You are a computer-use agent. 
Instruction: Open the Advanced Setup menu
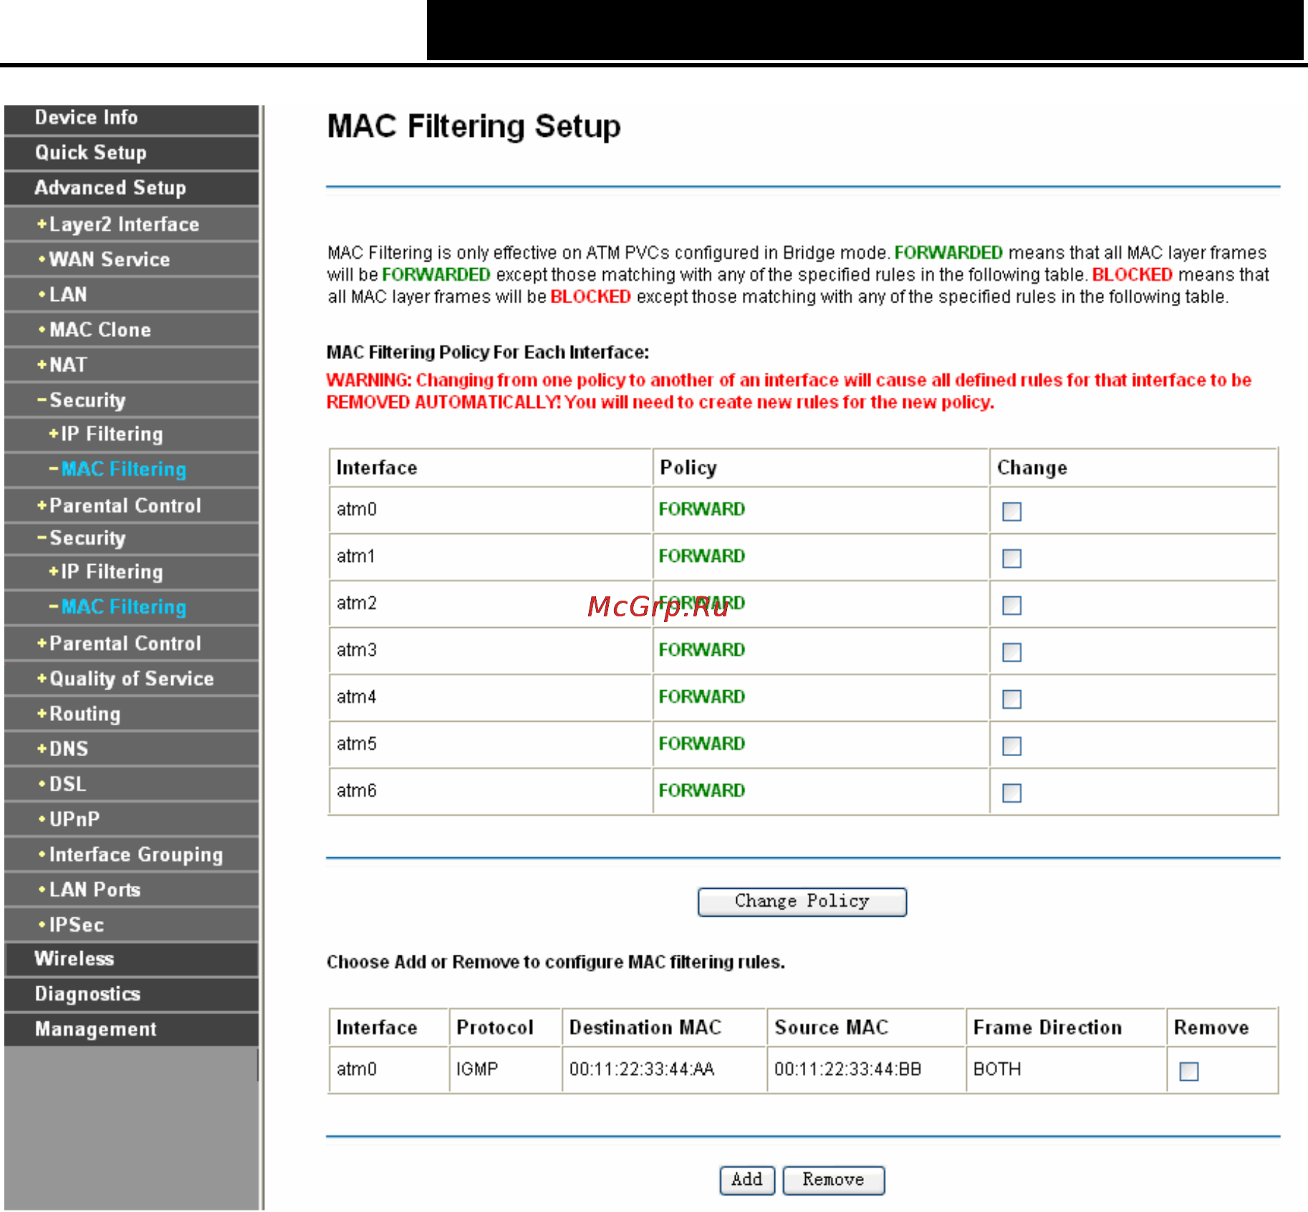point(132,188)
